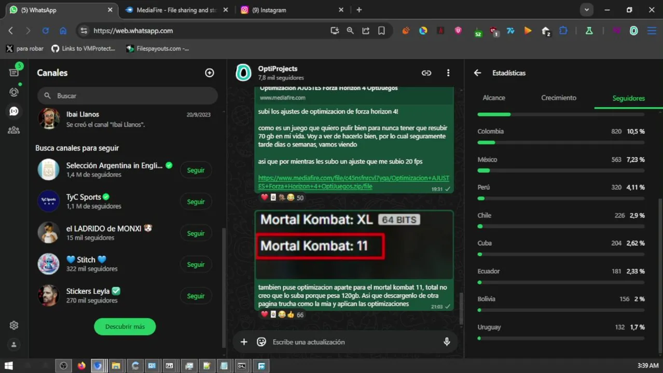This screenshot has width=663, height=373.
Task: Open the Mortal Kombat 11 image
Action: pyautogui.click(x=354, y=245)
